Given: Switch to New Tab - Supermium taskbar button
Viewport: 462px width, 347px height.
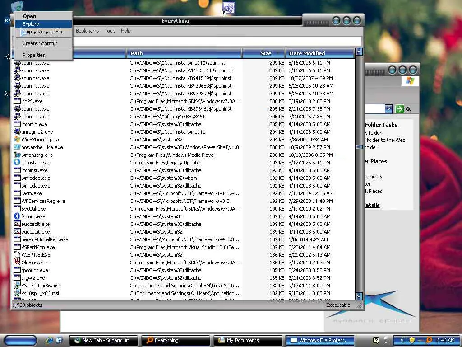Looking at the screenshot, I should tap(103, 340).
